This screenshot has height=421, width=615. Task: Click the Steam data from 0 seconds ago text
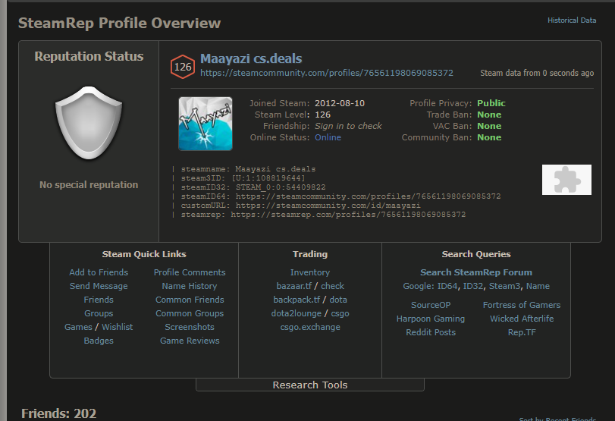point(537,73)
